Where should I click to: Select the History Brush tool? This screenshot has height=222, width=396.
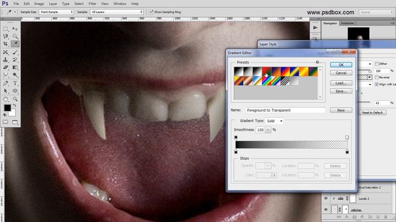click(x=15, y=60)
